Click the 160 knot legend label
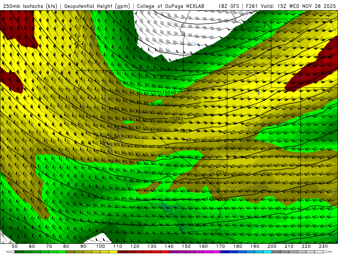The height and width of the screenshot is (254, 338). click(x=203, y=246)
